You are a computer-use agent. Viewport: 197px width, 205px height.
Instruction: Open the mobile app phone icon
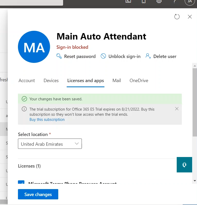[x=144, y=1]
